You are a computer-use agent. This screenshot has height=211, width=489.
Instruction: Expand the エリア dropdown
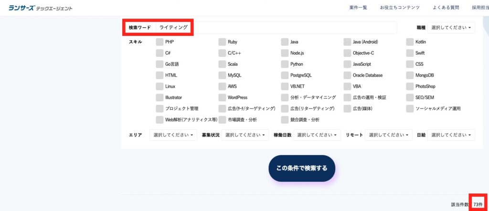coord(173,135)
